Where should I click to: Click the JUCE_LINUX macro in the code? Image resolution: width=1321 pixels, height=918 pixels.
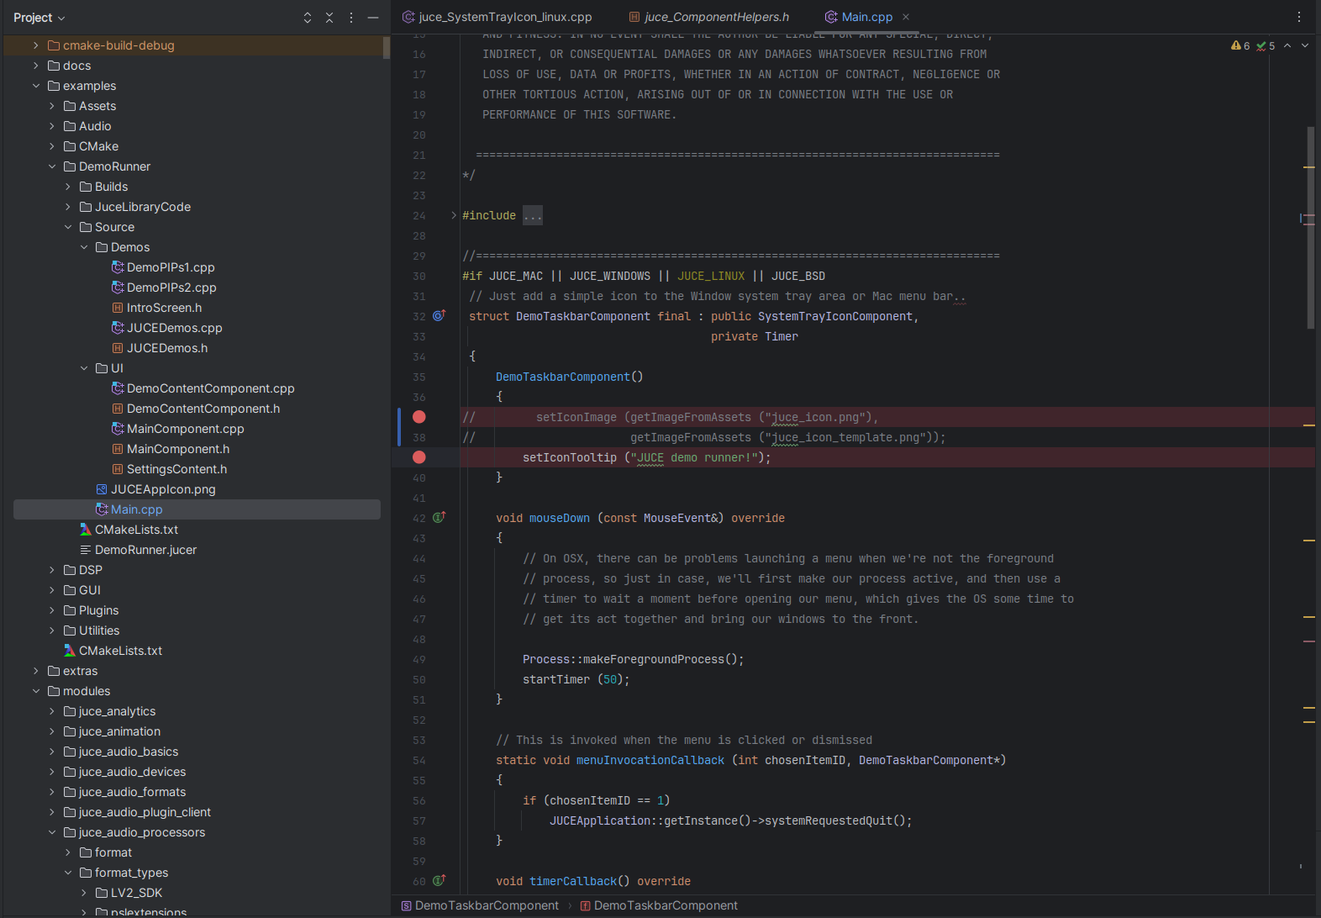point(711,276)
